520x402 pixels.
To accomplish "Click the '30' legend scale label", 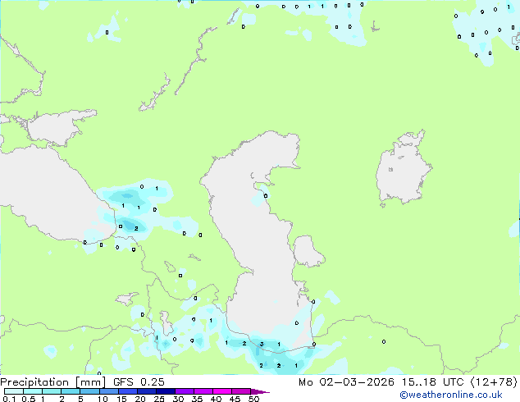I will pyautogui.click(x=178, y=399).
